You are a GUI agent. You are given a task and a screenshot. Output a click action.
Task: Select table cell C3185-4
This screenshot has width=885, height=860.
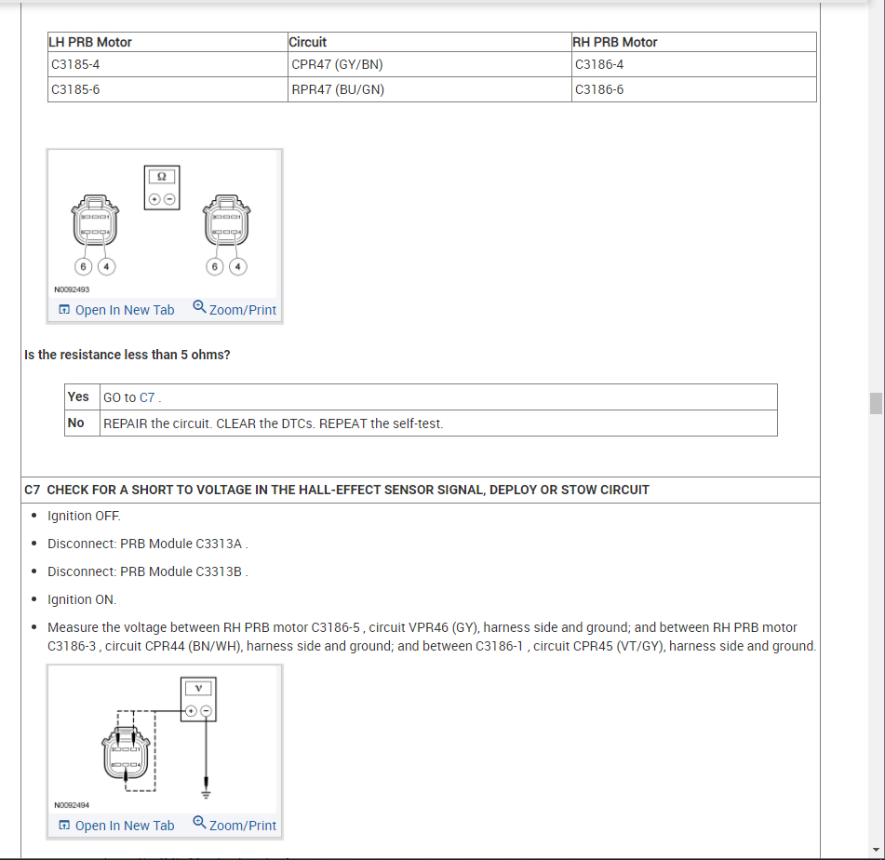[168, 64]
